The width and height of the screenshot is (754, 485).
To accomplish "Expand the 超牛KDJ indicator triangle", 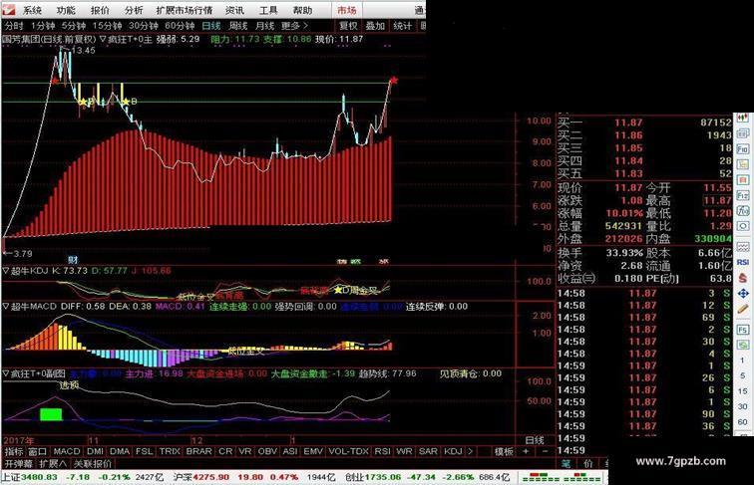I will click(x=6, y=271).
